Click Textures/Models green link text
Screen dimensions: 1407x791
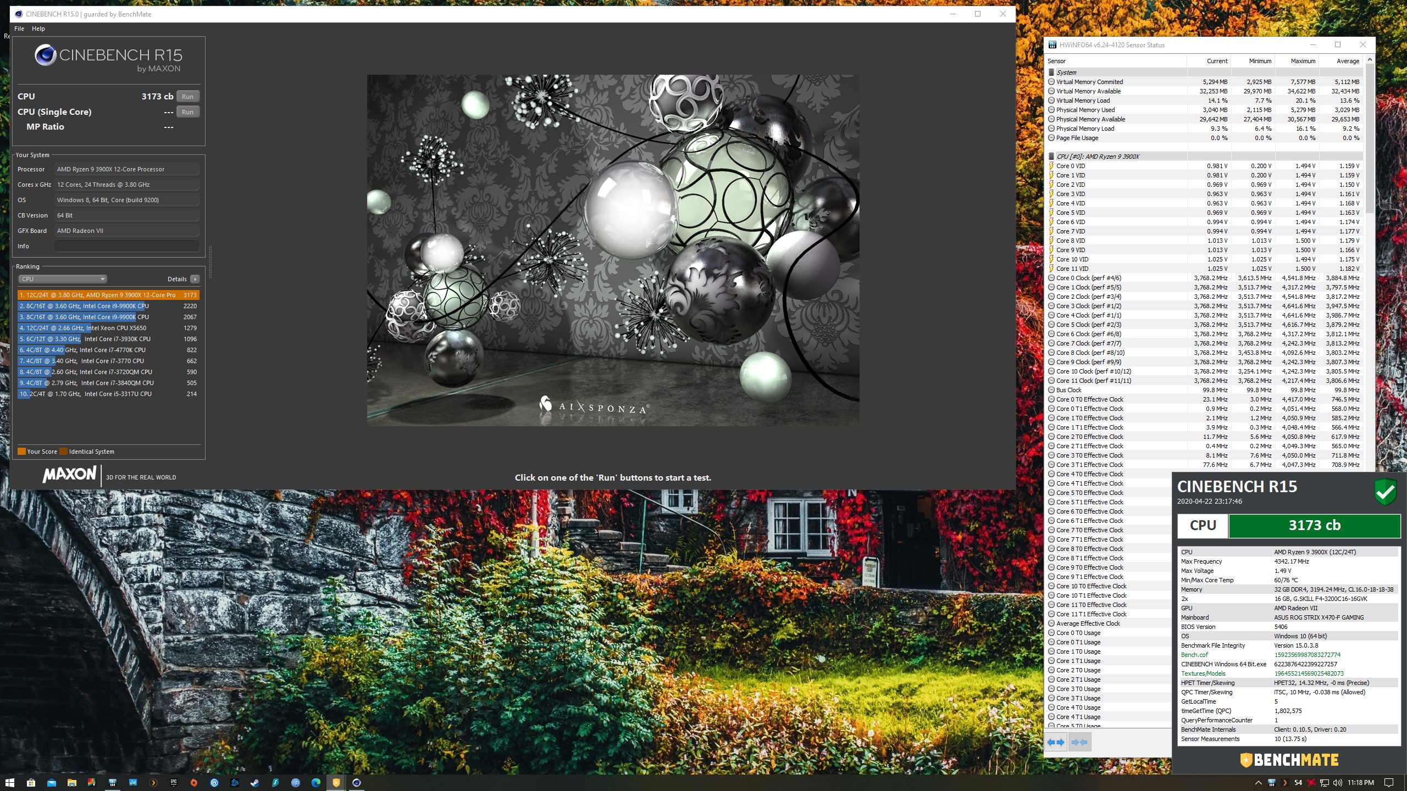pyautogui.click(x=1203, y=673)
